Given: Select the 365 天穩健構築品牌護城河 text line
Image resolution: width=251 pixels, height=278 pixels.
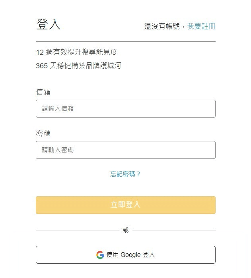Looking at the screenshot, I should coord(78,66).
